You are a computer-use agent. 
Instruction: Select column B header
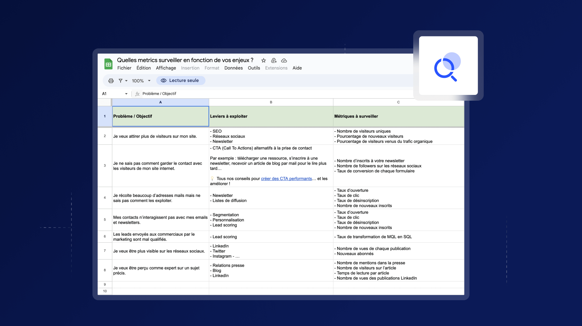click(271, 102)
